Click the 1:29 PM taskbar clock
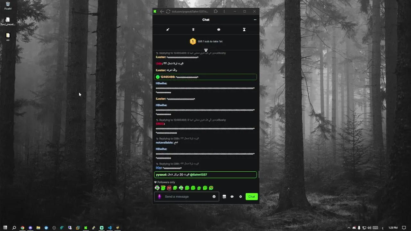411x231 pixels. coord(393,228)
